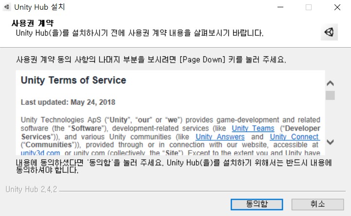
Task: Click the 'Unity Hub 설치' window title
Action: (x=39, y=7)
